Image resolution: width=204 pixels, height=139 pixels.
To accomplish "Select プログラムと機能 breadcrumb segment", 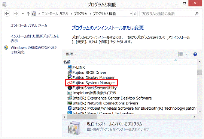I will [x=104, y=14].
